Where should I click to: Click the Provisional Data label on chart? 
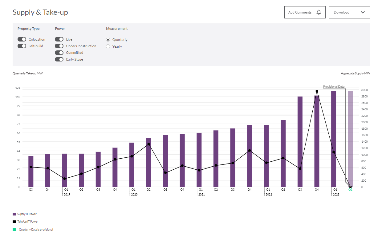[x=334, y=87]
